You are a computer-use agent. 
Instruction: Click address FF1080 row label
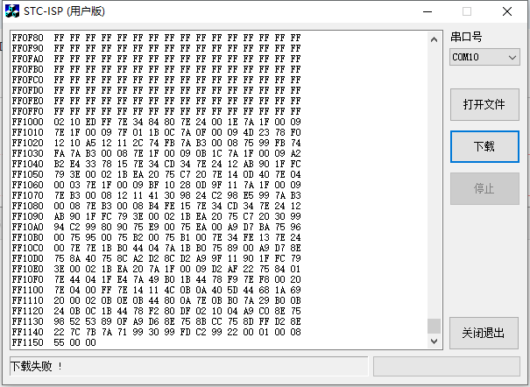click(28, 206)
